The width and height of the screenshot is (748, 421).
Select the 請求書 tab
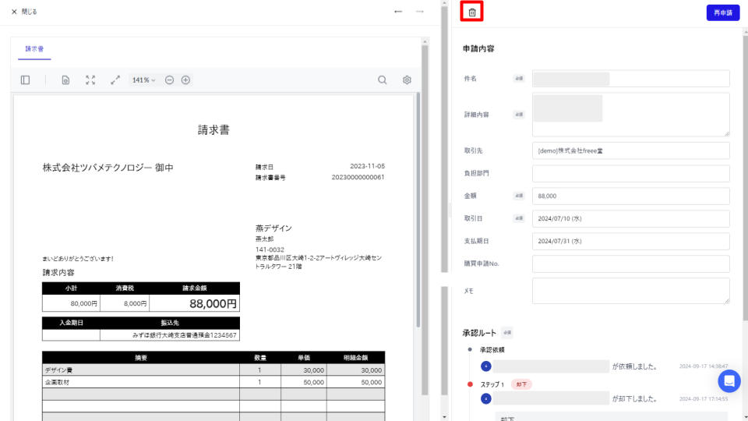click(34, 48)
